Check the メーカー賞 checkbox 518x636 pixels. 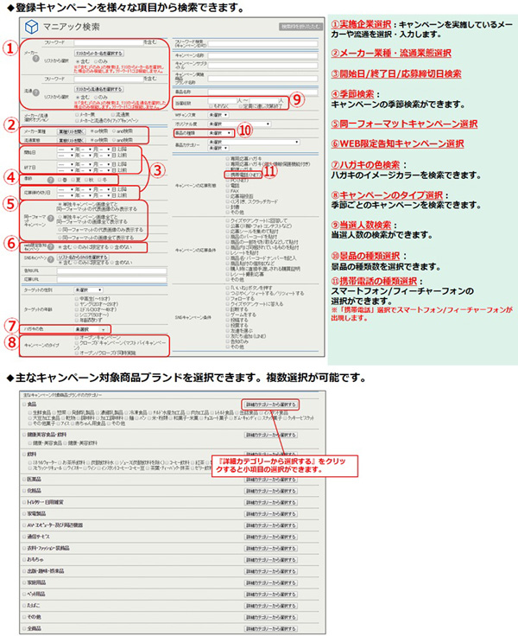pos(77,115)
